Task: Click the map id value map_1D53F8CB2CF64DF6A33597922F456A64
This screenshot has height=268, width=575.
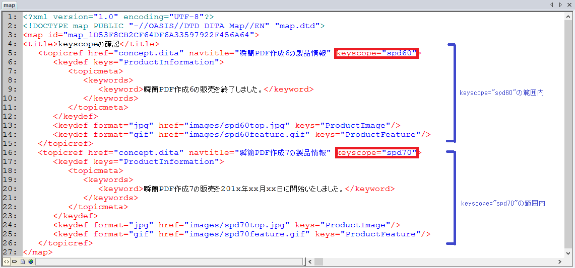Action: coord(159,35)
